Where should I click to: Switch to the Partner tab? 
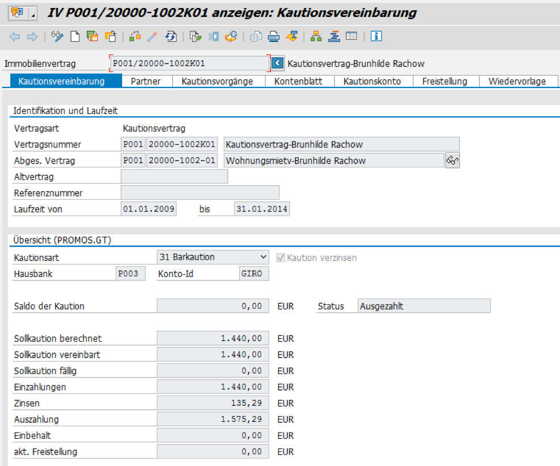pos(146,81)
